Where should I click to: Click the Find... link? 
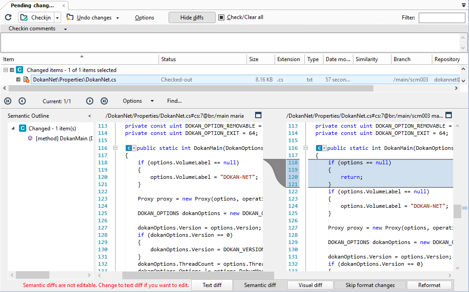point(174,101)
